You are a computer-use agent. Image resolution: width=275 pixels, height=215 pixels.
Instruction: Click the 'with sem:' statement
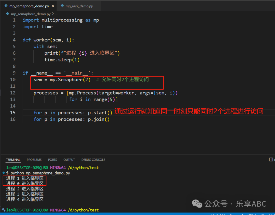click(x=46, y=47)
